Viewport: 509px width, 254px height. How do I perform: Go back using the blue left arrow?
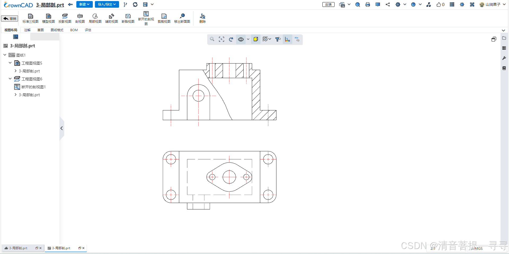[x=70, y=4]
